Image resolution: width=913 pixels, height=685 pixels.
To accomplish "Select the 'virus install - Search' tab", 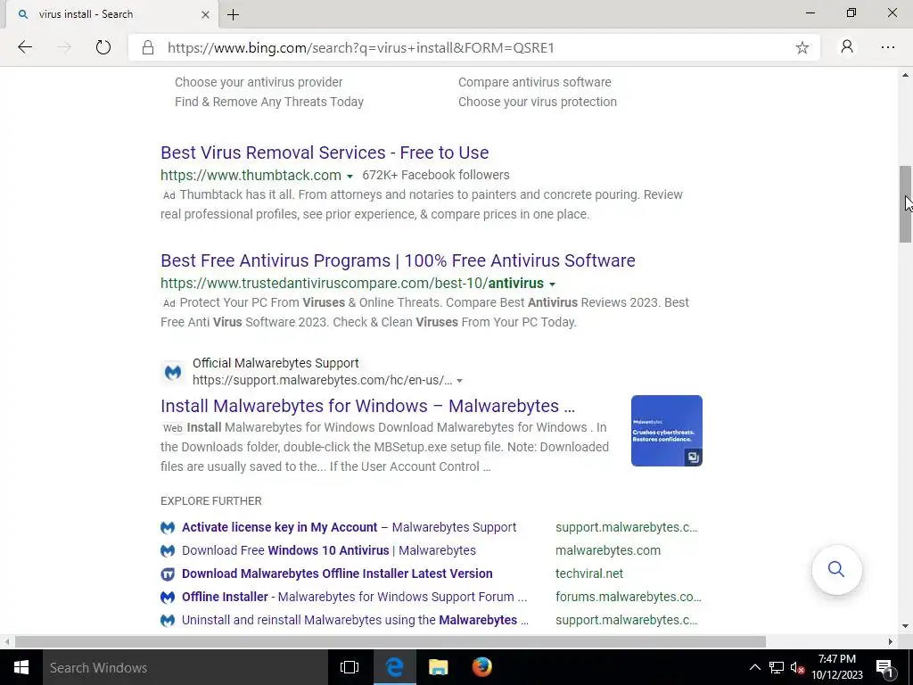I will tap(111, 14).
